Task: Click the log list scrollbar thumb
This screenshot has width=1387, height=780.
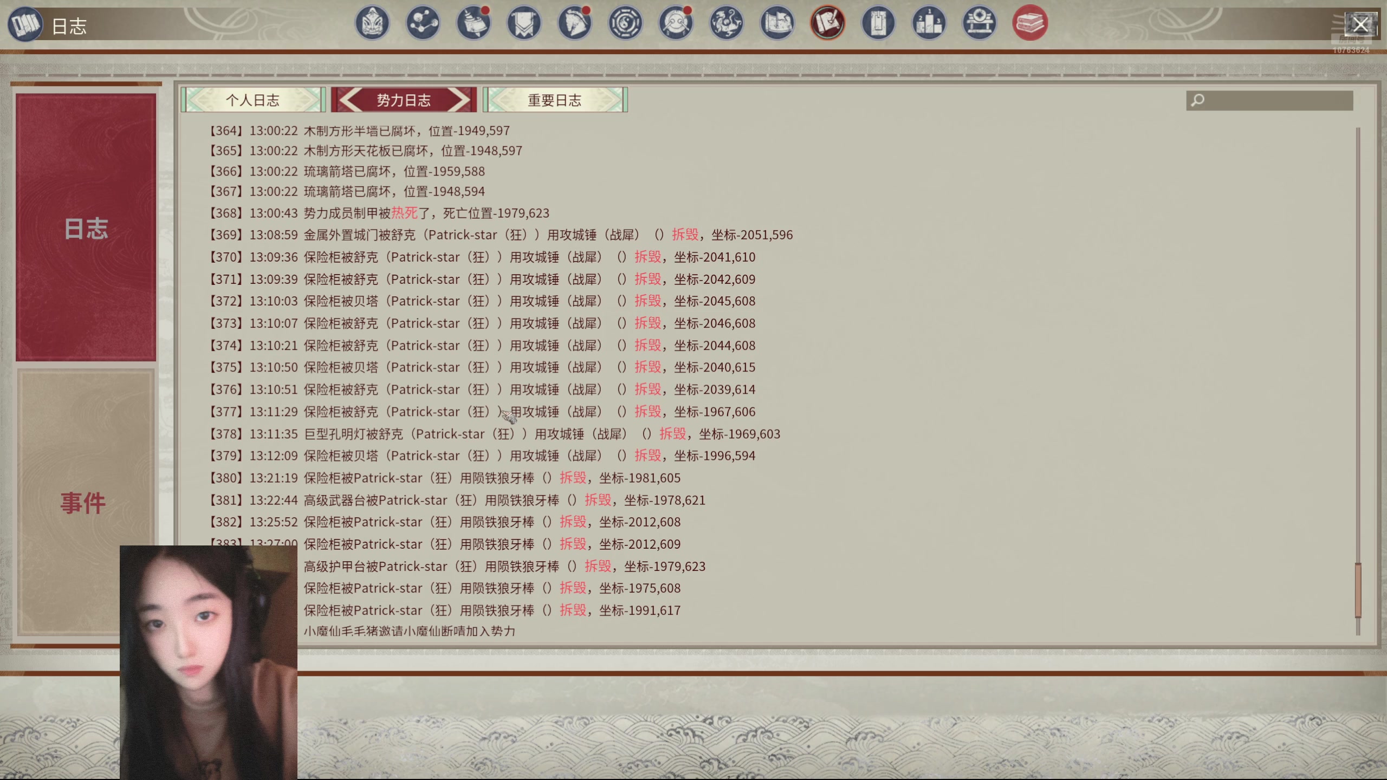Action: (1358, 590)
